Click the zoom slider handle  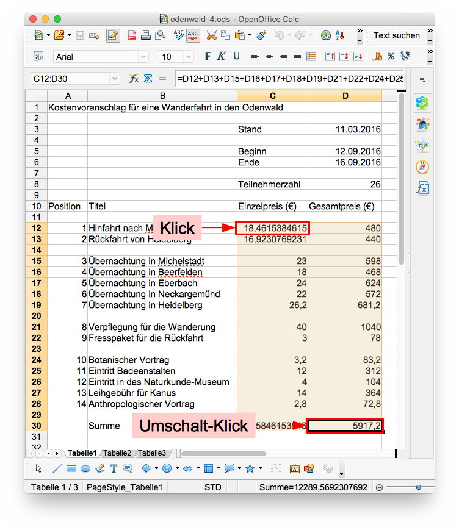click(x=419, y=487)
